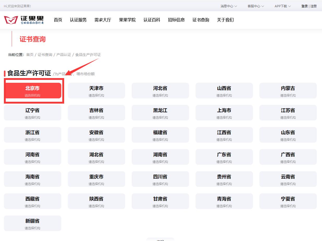Screen dimensions: 322x241
Task: Select the 广东省 region card
Action: point(224,157)
